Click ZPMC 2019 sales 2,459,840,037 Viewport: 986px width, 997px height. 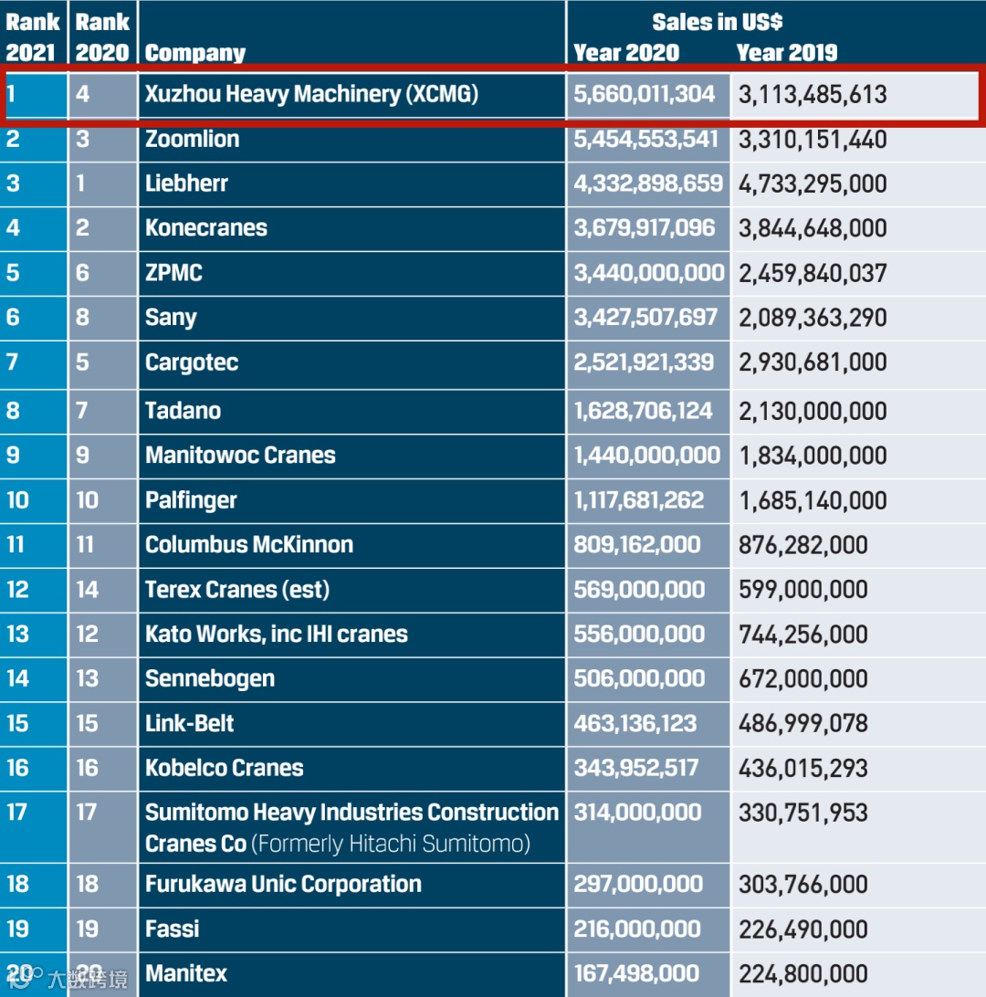point(813,273)
